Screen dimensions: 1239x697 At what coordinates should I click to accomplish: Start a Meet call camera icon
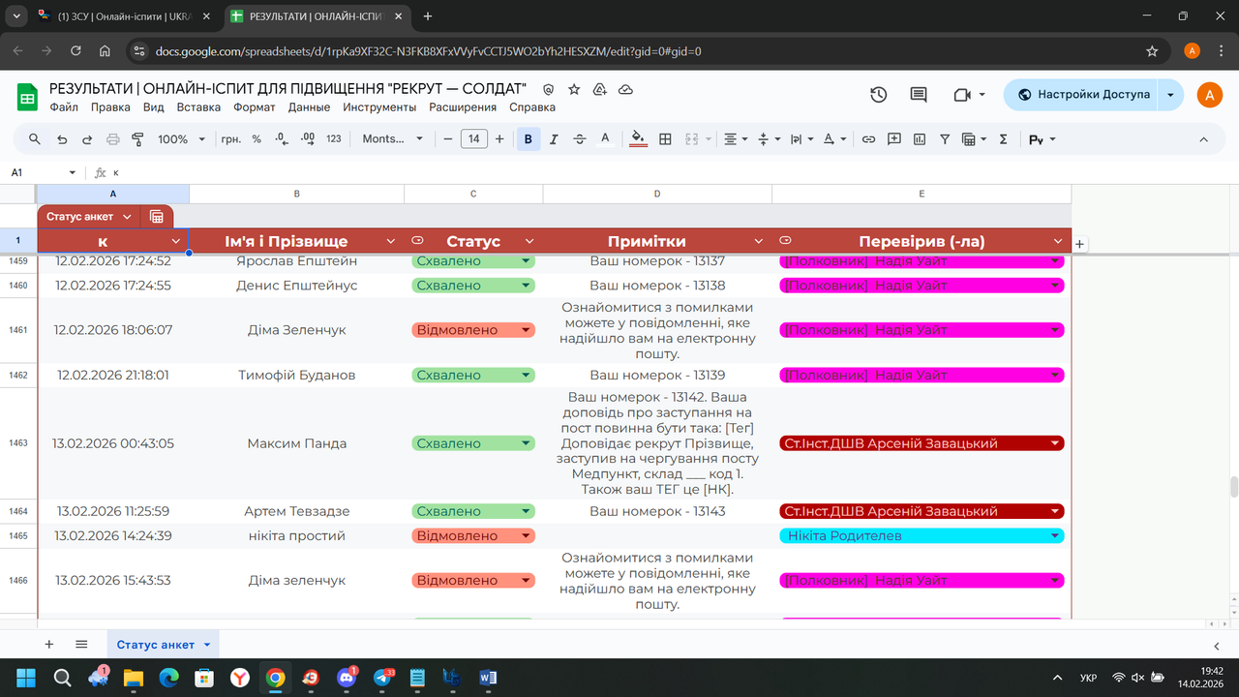pyautogui.click(x=969, y=95)
